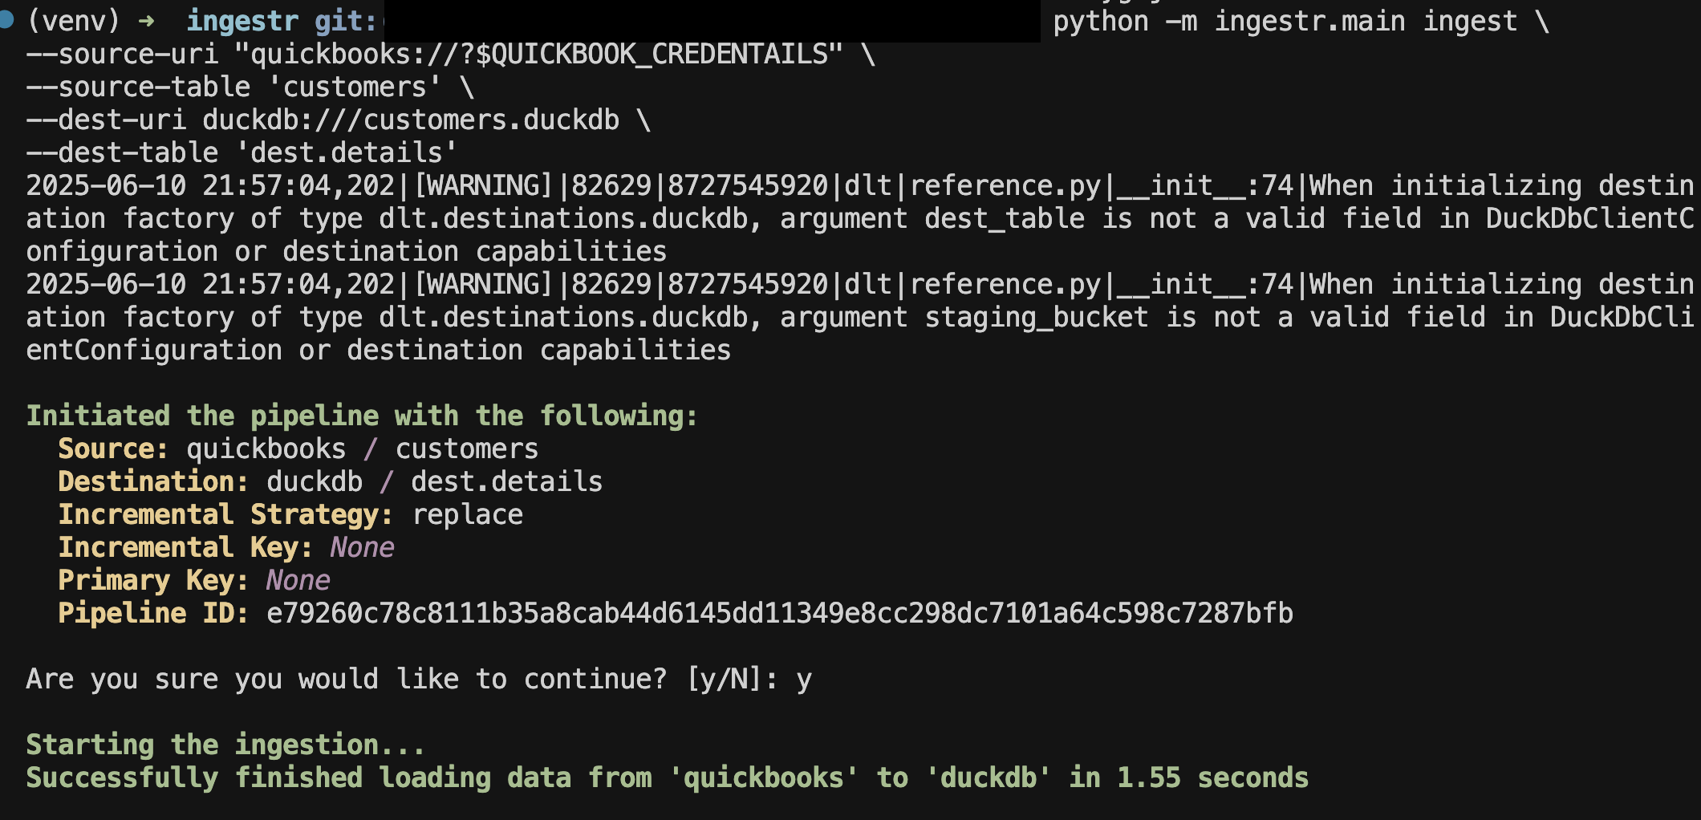
Task: Click the Source: label line
Action: [298, 449]
